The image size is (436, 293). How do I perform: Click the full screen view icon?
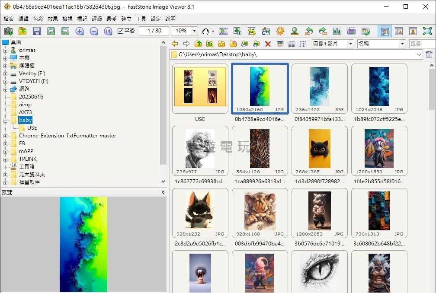click(x=427, y=31)
